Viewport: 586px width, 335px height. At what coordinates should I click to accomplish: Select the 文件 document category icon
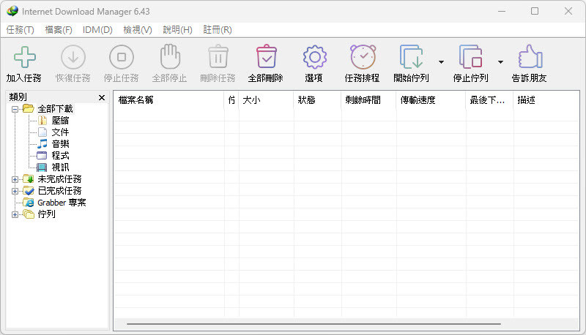pyautogui.click(x=42, y=132)
